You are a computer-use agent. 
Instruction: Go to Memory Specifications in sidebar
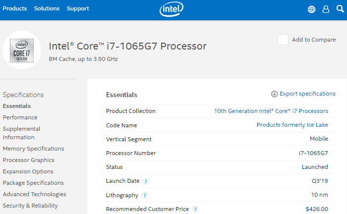pyautogui.click(x=33, y=149)
